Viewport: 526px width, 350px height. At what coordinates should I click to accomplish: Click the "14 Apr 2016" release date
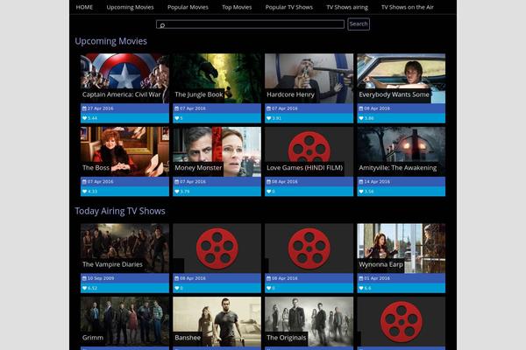tap(377, 182)
